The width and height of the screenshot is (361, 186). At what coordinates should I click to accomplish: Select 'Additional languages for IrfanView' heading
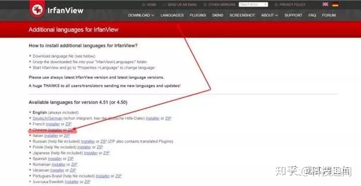pyautogui.click(x=73, y=30)
